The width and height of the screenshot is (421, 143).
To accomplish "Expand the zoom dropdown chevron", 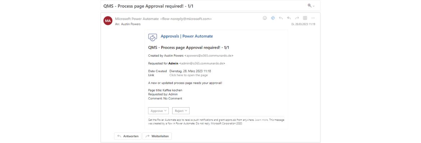I will [x=313, y=6].
